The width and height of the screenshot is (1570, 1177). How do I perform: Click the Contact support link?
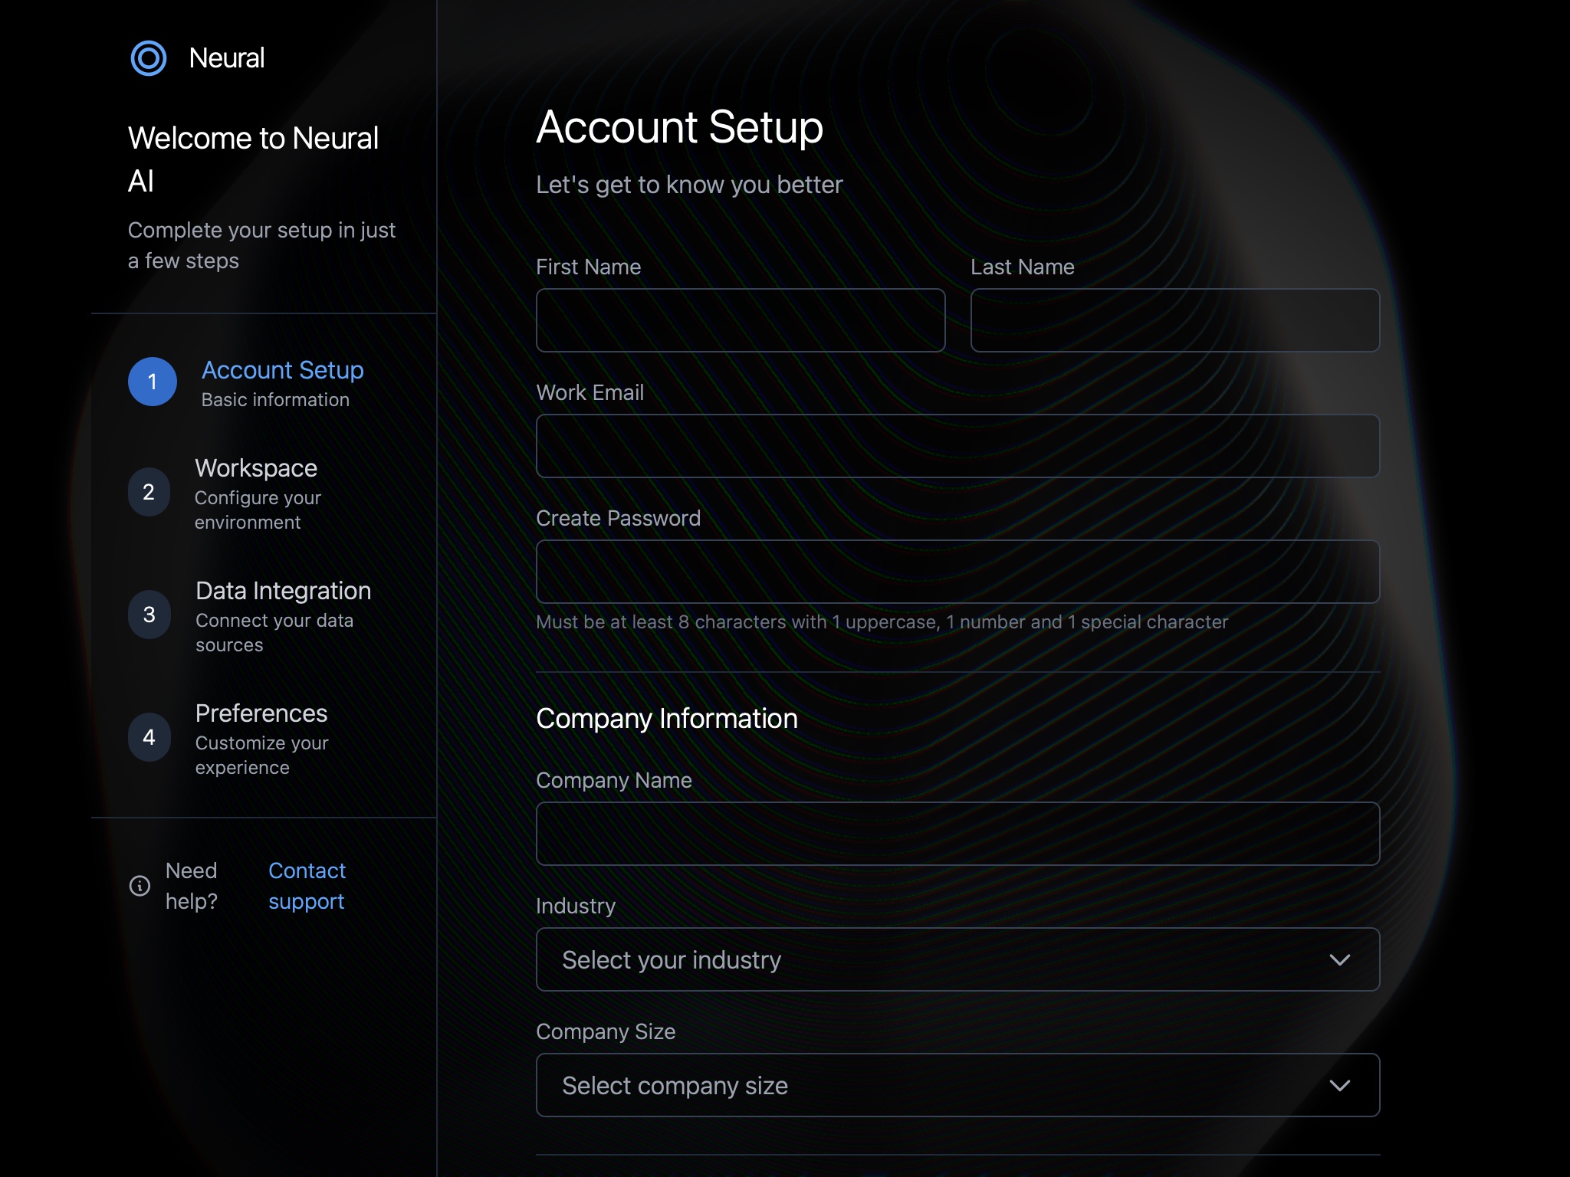(307, 886)
